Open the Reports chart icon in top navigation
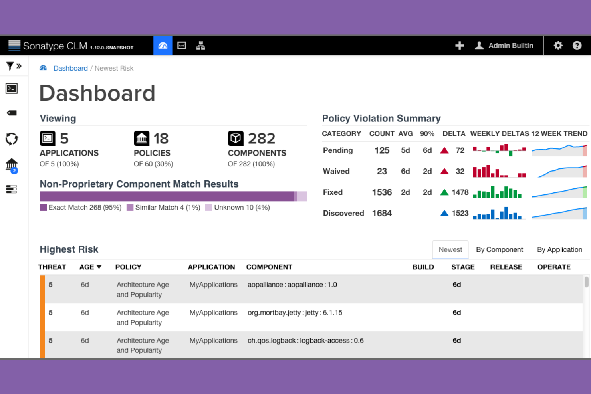 click(182, 46)
